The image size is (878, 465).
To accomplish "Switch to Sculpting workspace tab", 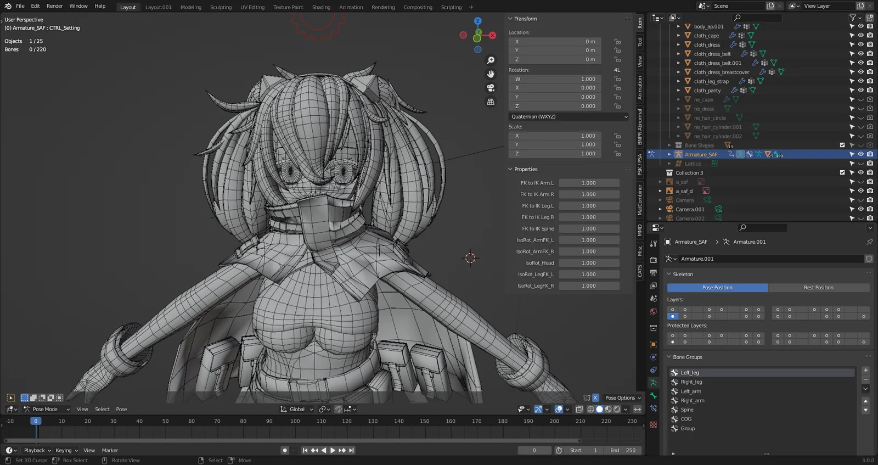I will pos(221,7).
